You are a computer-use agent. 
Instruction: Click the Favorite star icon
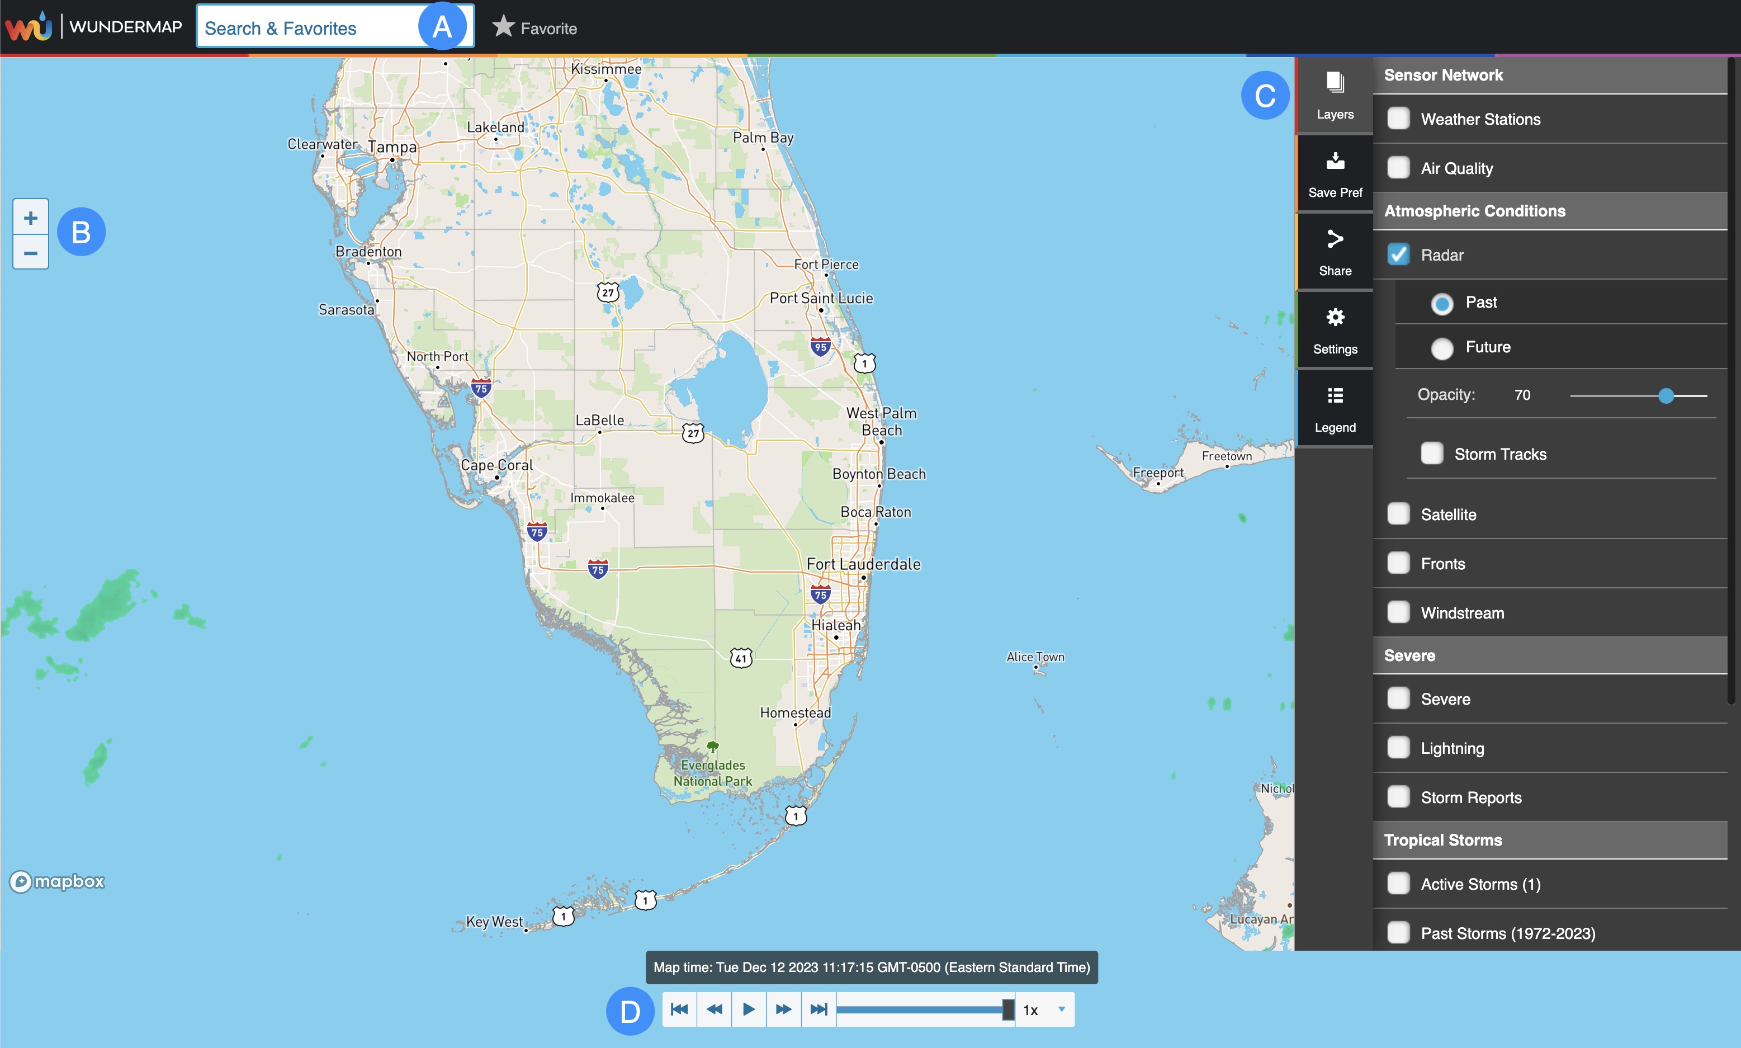[503, 27]
